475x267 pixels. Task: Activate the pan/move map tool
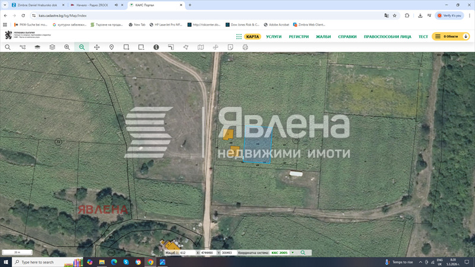tap(97, 47)
